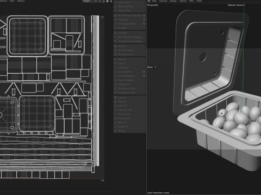This screenshot has height=195, width=261.
Task: Open the viewport Display menu
Action: tap(173, 1)
